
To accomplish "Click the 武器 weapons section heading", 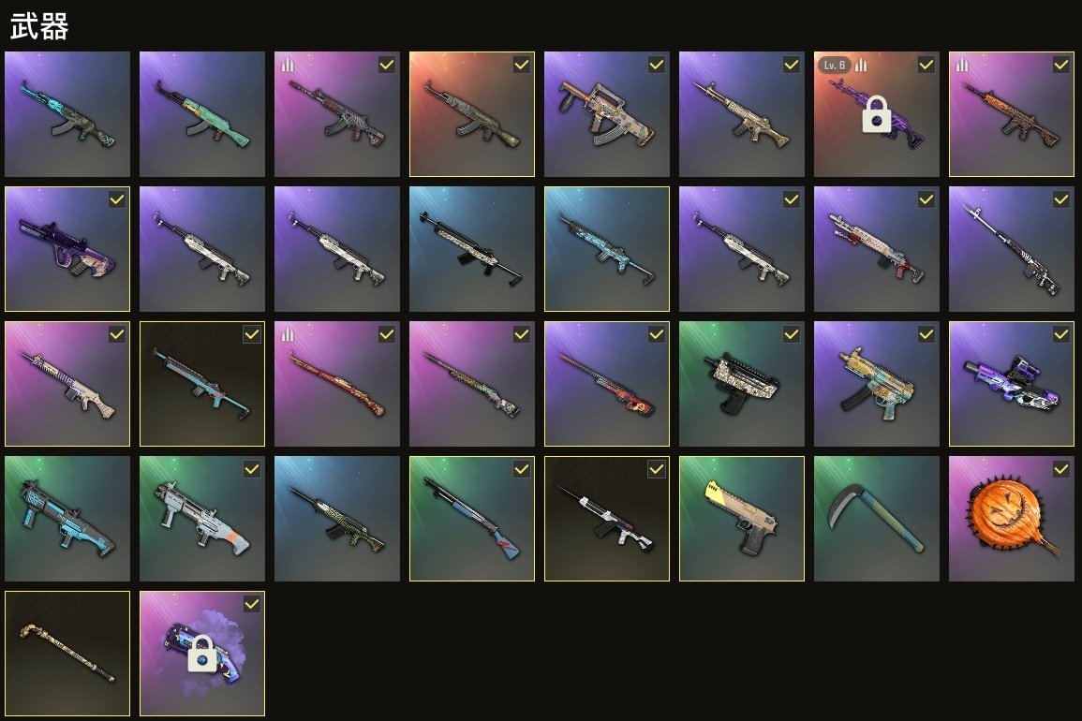I will 39,27.
